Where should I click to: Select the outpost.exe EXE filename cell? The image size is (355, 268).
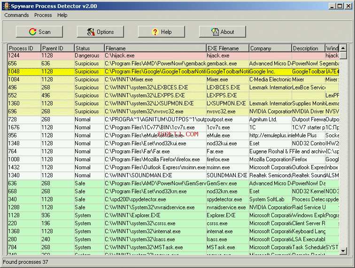(x=228, y=119)
